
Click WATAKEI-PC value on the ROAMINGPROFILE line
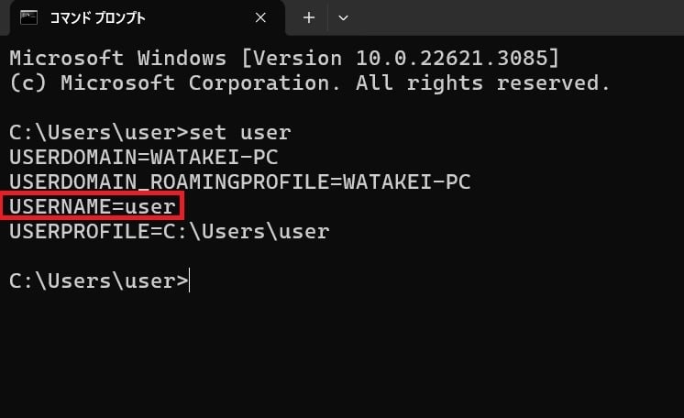406,181
